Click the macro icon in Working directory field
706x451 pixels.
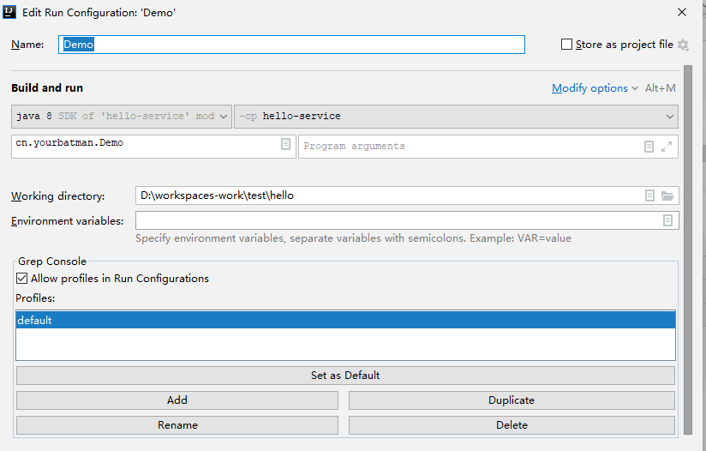point(649,195)
